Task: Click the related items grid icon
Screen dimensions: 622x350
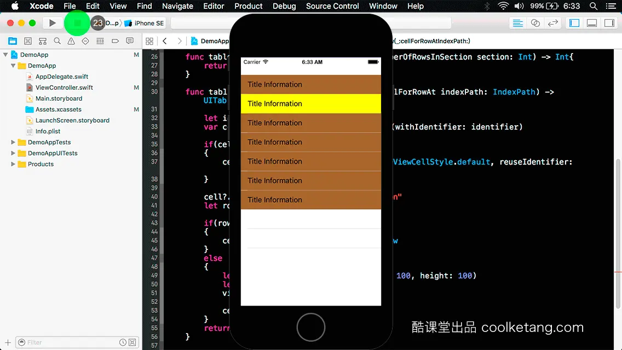Action: (149, 41)
